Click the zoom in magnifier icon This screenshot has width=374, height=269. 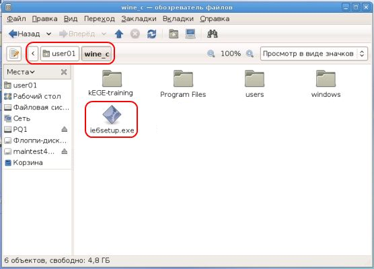(250, 54)
